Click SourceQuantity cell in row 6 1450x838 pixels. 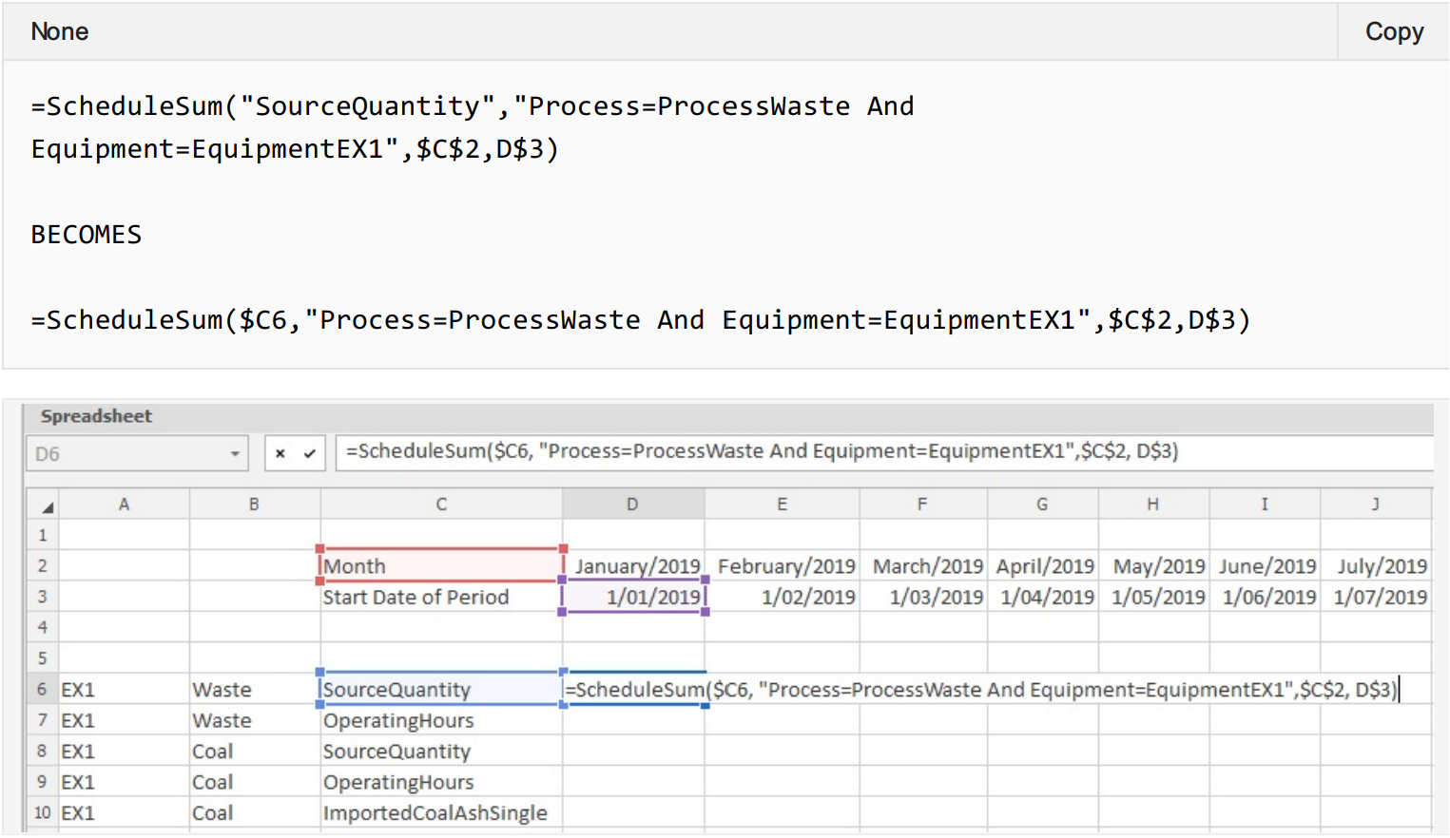pos(441,690)
